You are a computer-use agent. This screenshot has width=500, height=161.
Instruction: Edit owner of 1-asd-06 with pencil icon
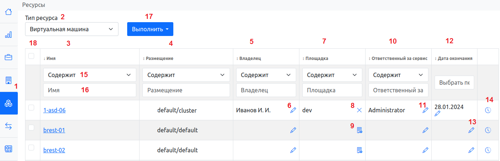coord(293,110)
